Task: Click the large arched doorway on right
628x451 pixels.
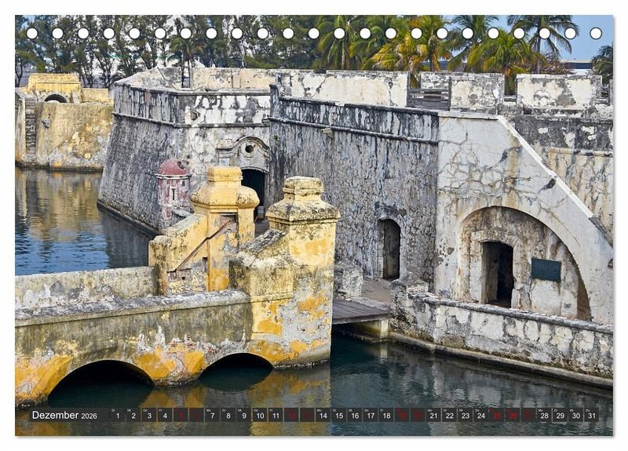Action: pos(497,273)
